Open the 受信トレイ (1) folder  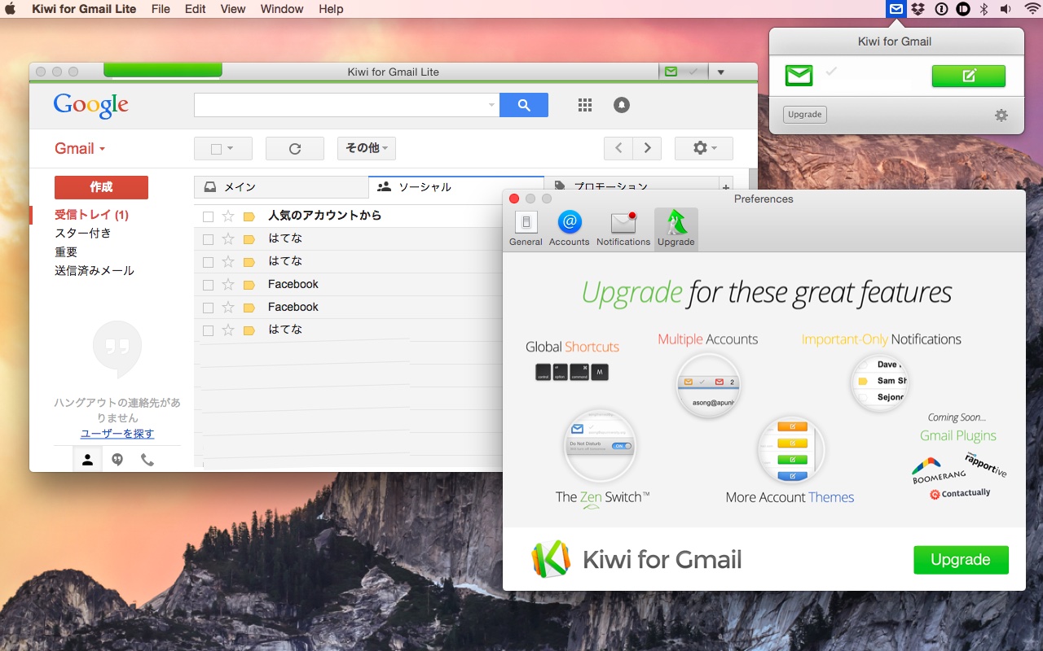(91, 215)
